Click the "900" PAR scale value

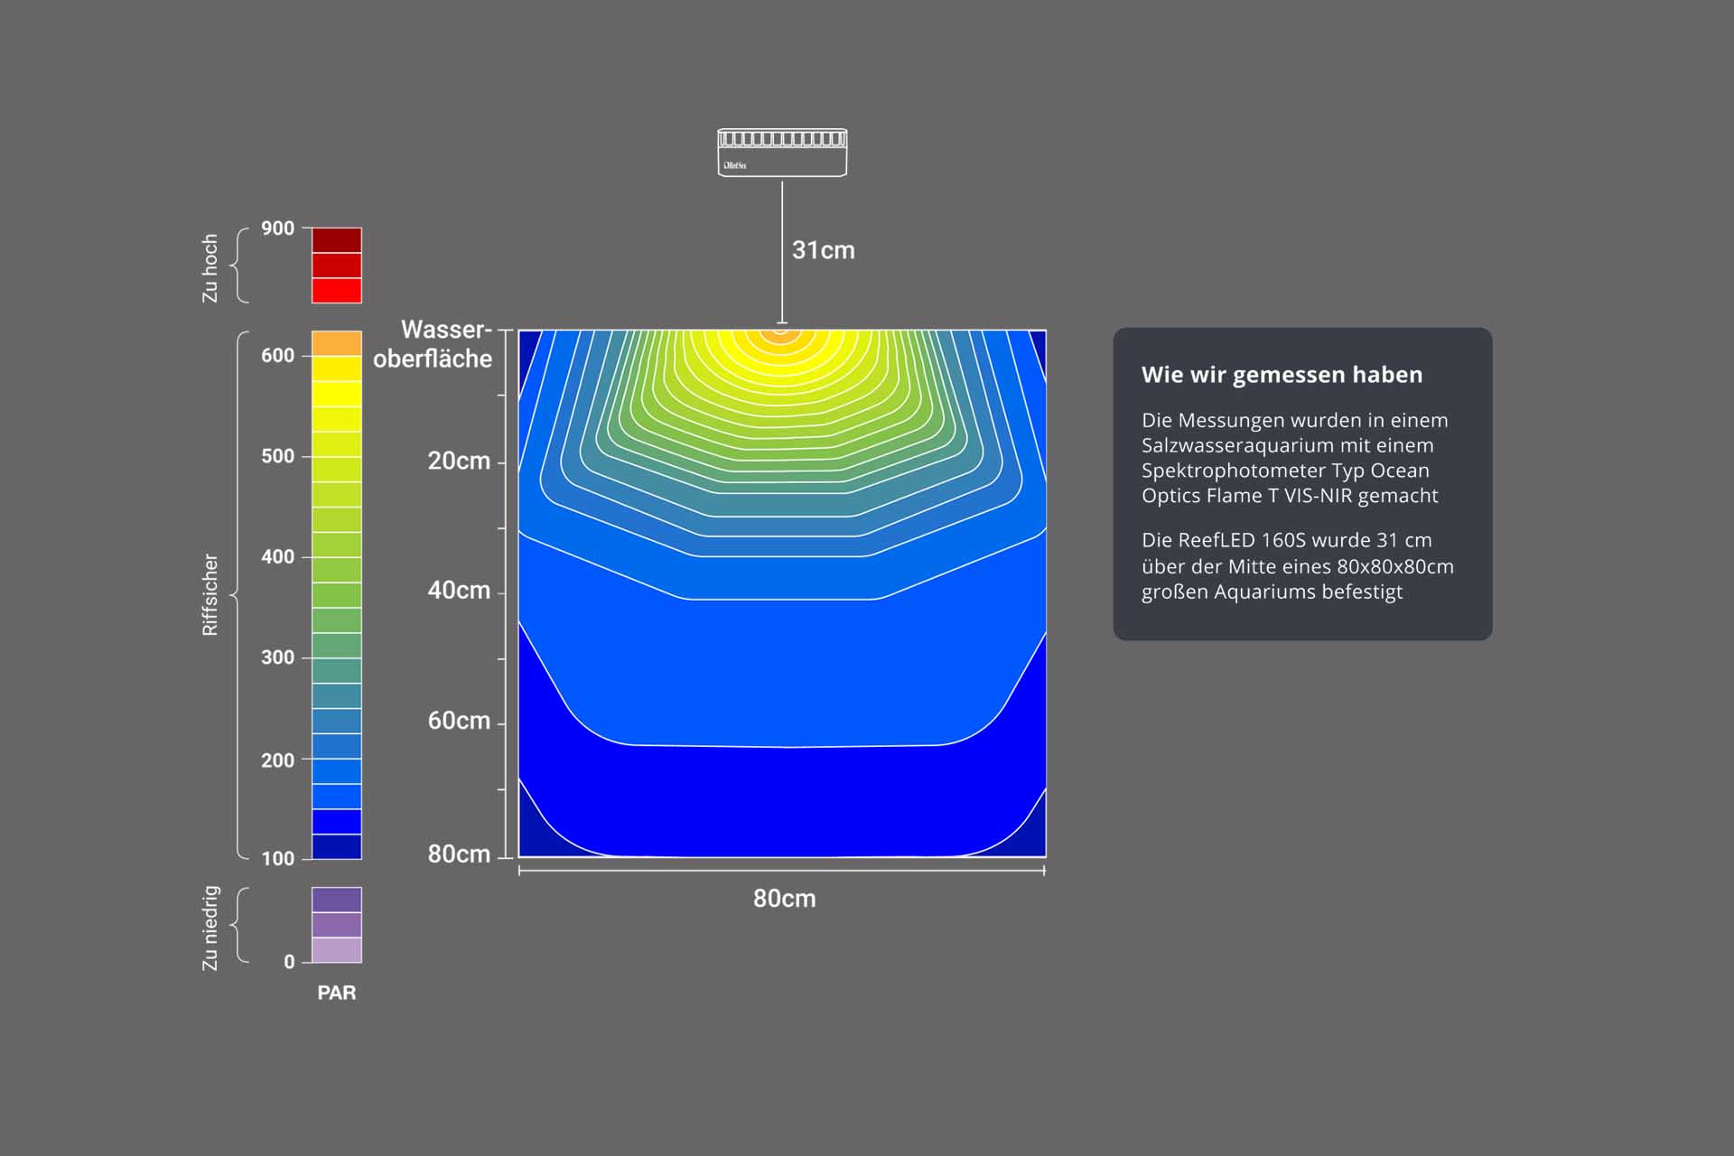(278, 228)
